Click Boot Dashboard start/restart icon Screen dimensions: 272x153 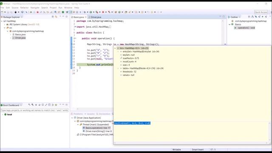pos(29,105)
